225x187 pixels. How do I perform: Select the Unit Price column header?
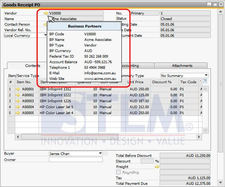pyautogui.click(x=138, y=82)
